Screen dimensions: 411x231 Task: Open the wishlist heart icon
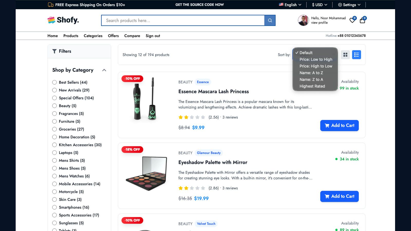coord(352,20)
